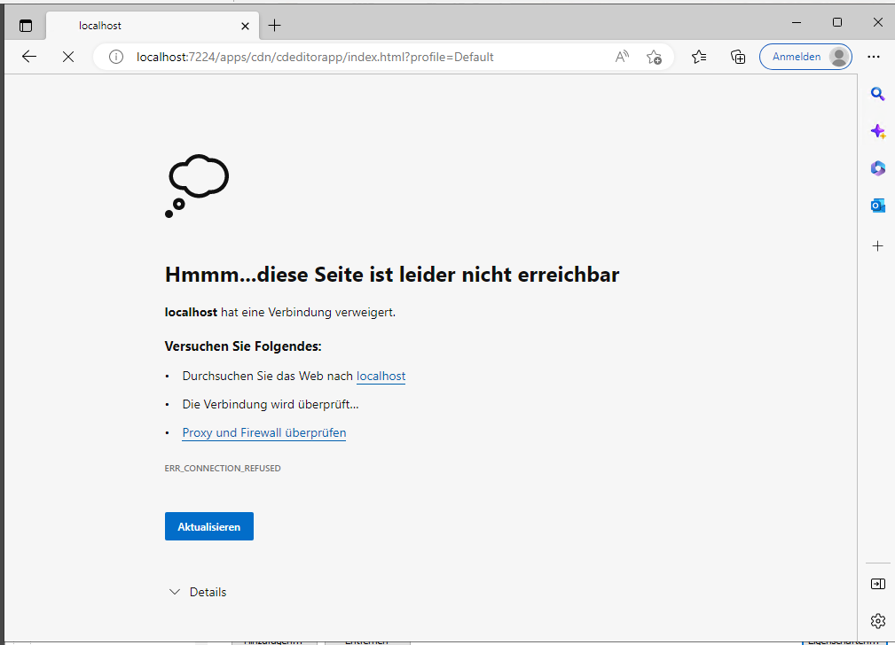Click the site information icon

point(115,57)
